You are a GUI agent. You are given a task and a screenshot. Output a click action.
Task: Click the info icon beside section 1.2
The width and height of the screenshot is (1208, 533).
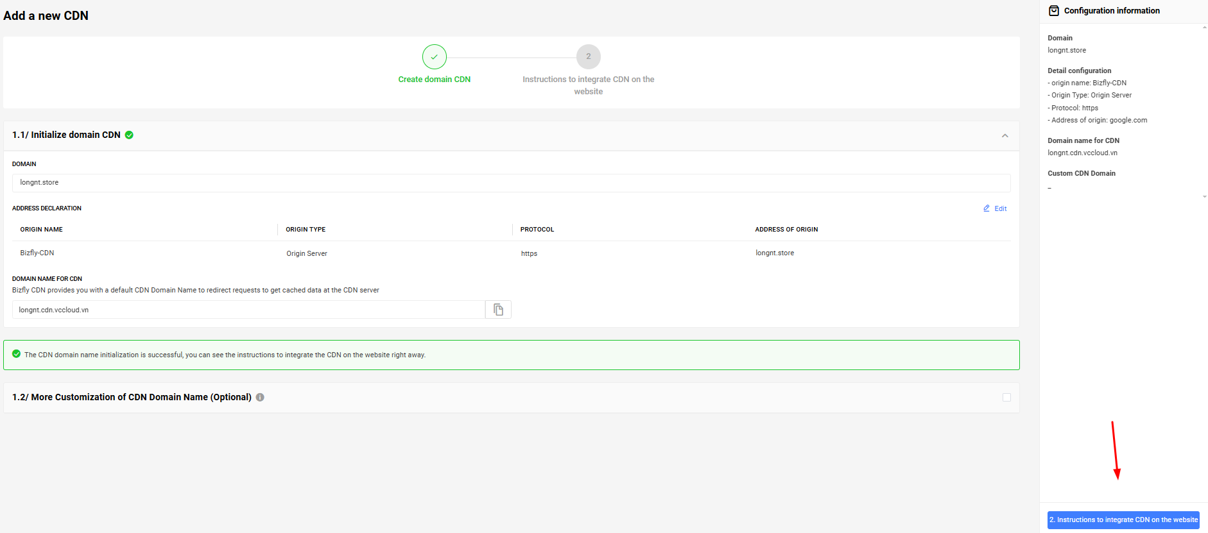(x=260, y=397)
